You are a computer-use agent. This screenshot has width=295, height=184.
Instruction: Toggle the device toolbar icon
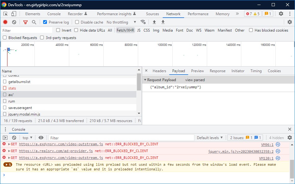coord(14,14)
